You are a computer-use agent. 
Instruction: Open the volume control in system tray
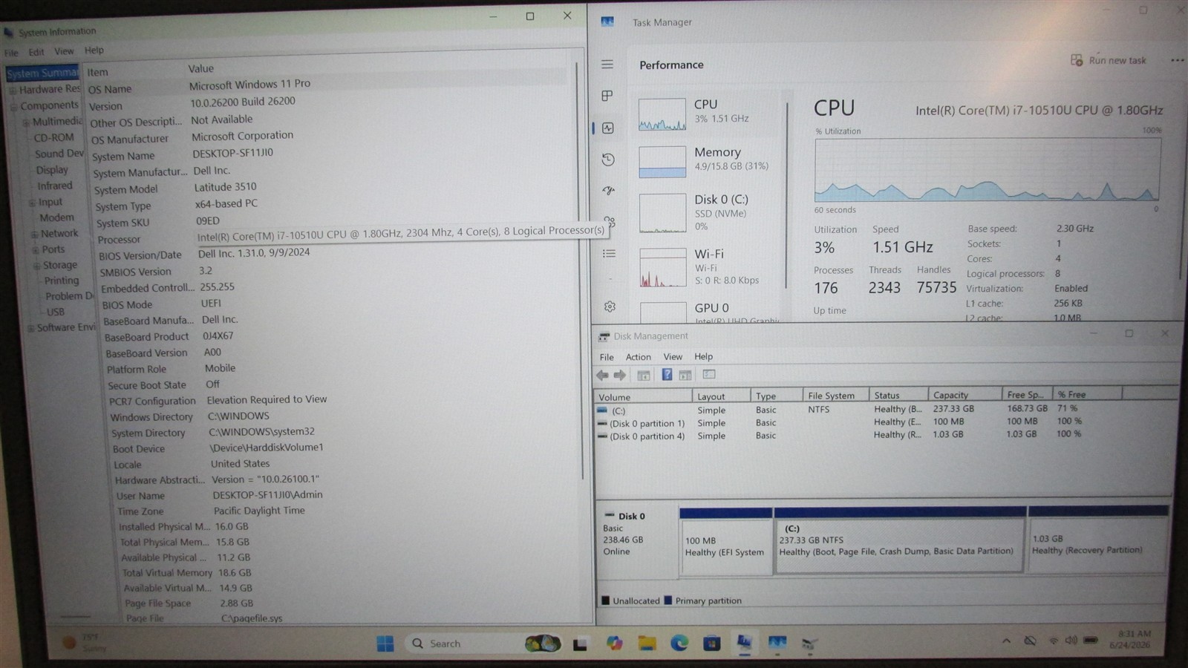1071,641
